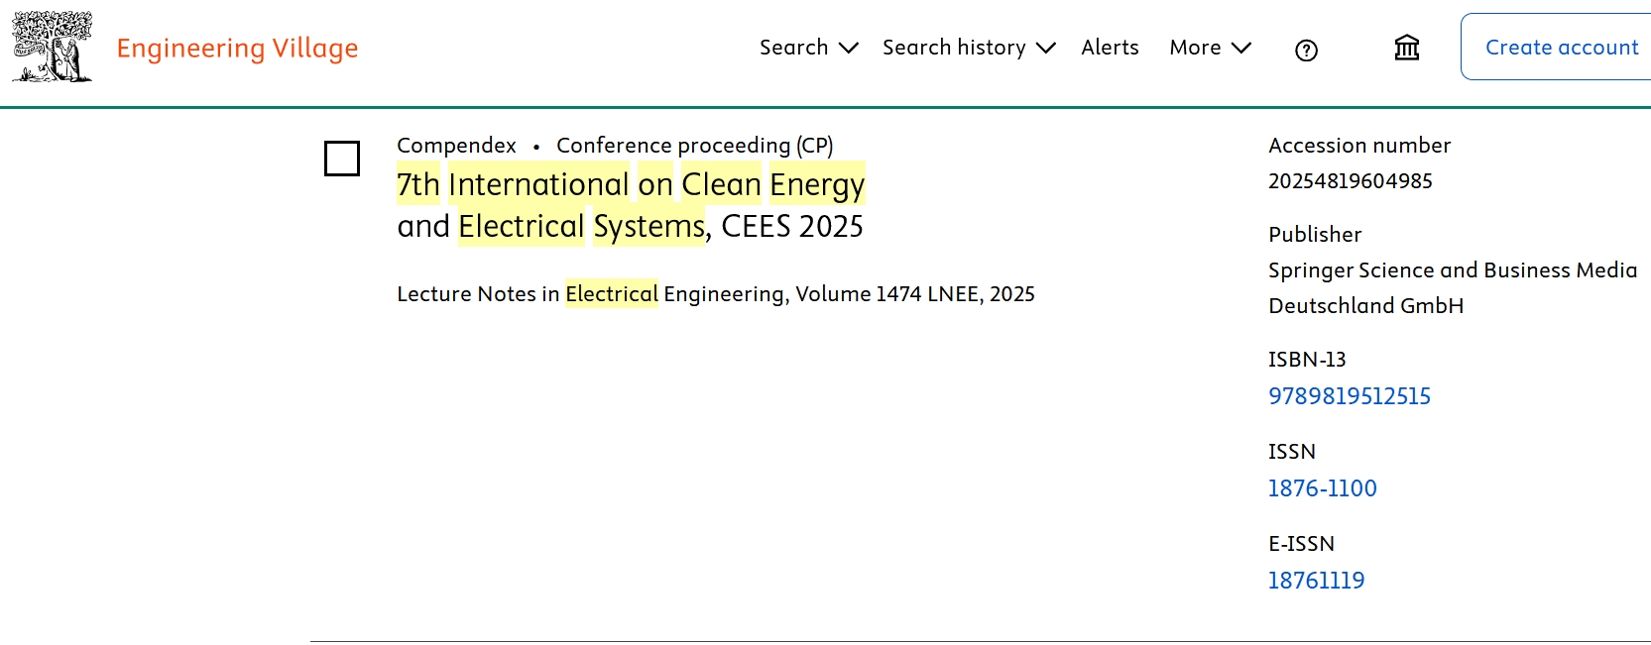Screen dimensions: 1651x645
Task: Click the chevron arrow beside Search
Action: [848, 48]
